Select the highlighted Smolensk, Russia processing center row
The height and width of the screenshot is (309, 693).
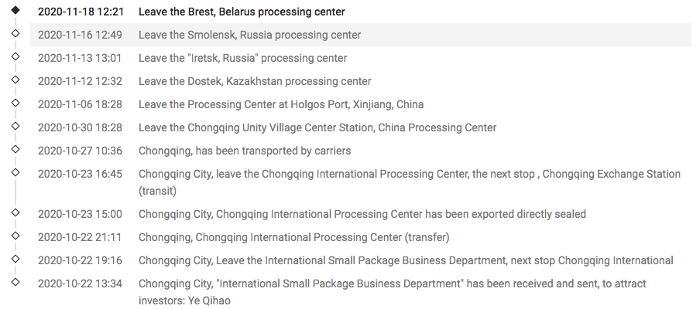click(x=249, y=36)
